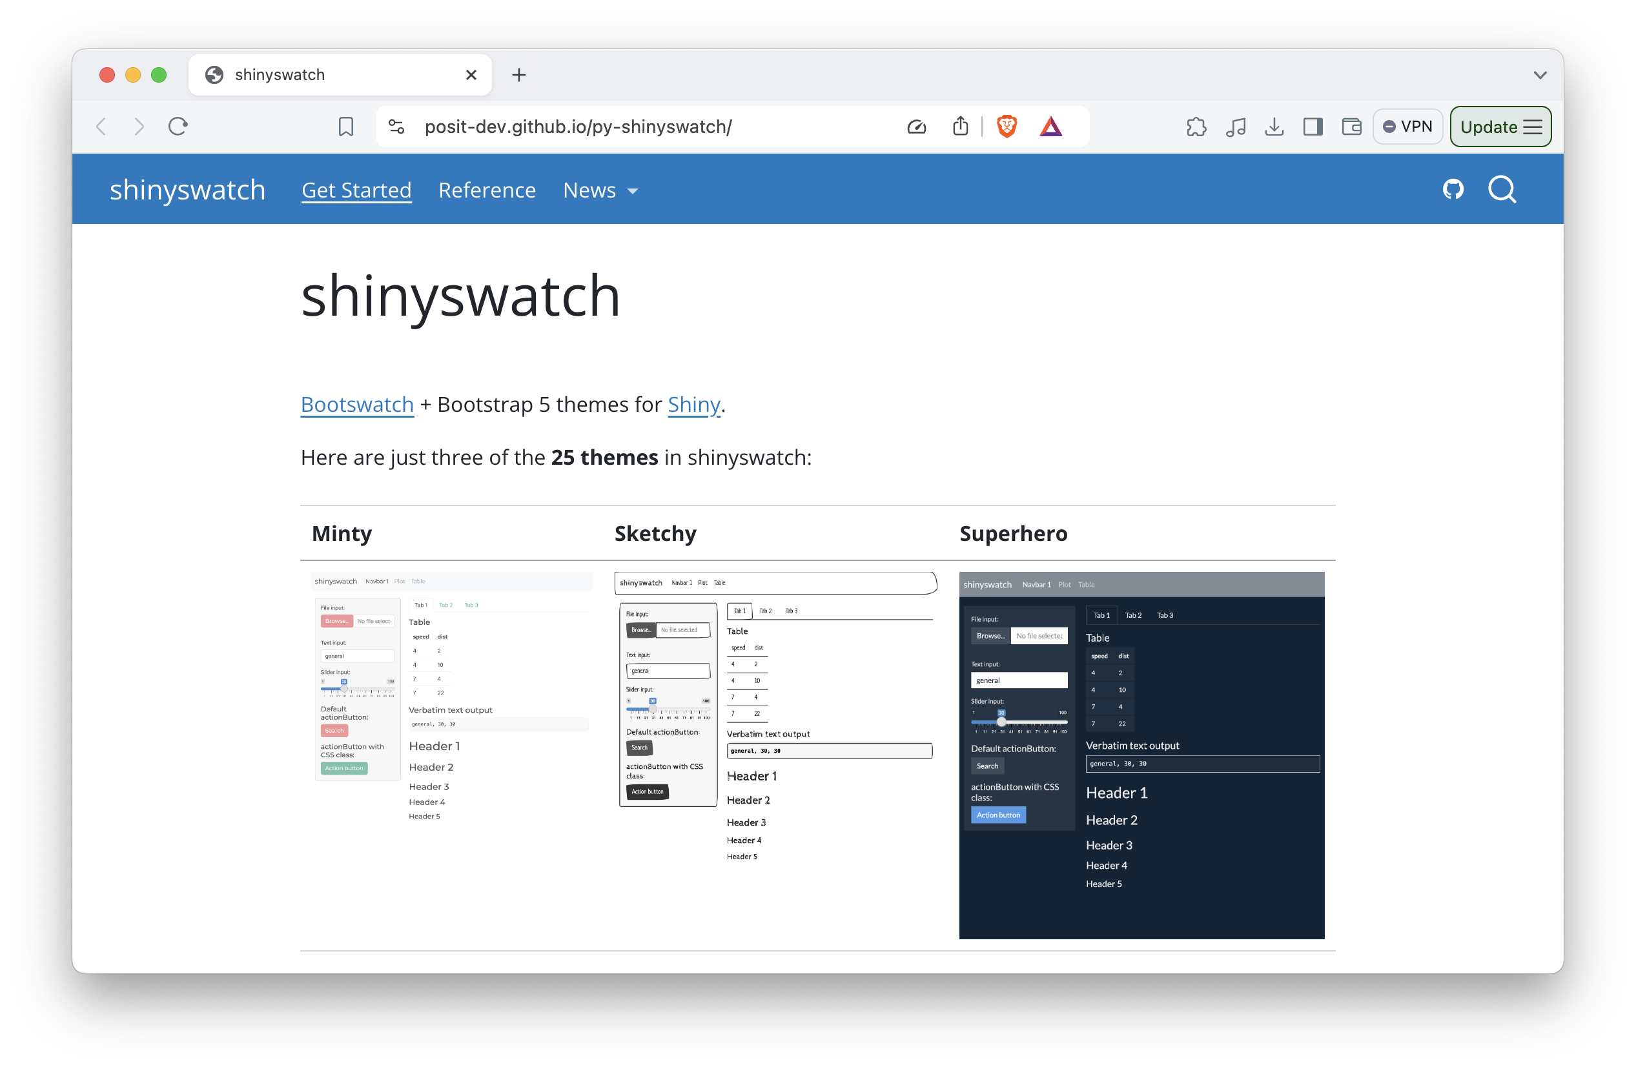The height and width of the screenshot is (1069, 1636).
Task: Open the GitHub repository icon
Action: tap(1453, 189)
